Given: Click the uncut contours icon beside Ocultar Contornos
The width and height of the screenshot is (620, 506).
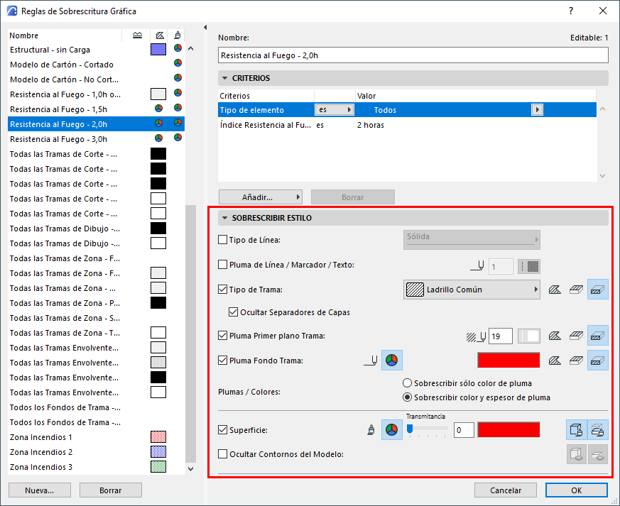Looking at the screenshot, I should pyautogui.click(x=577, y=454).
